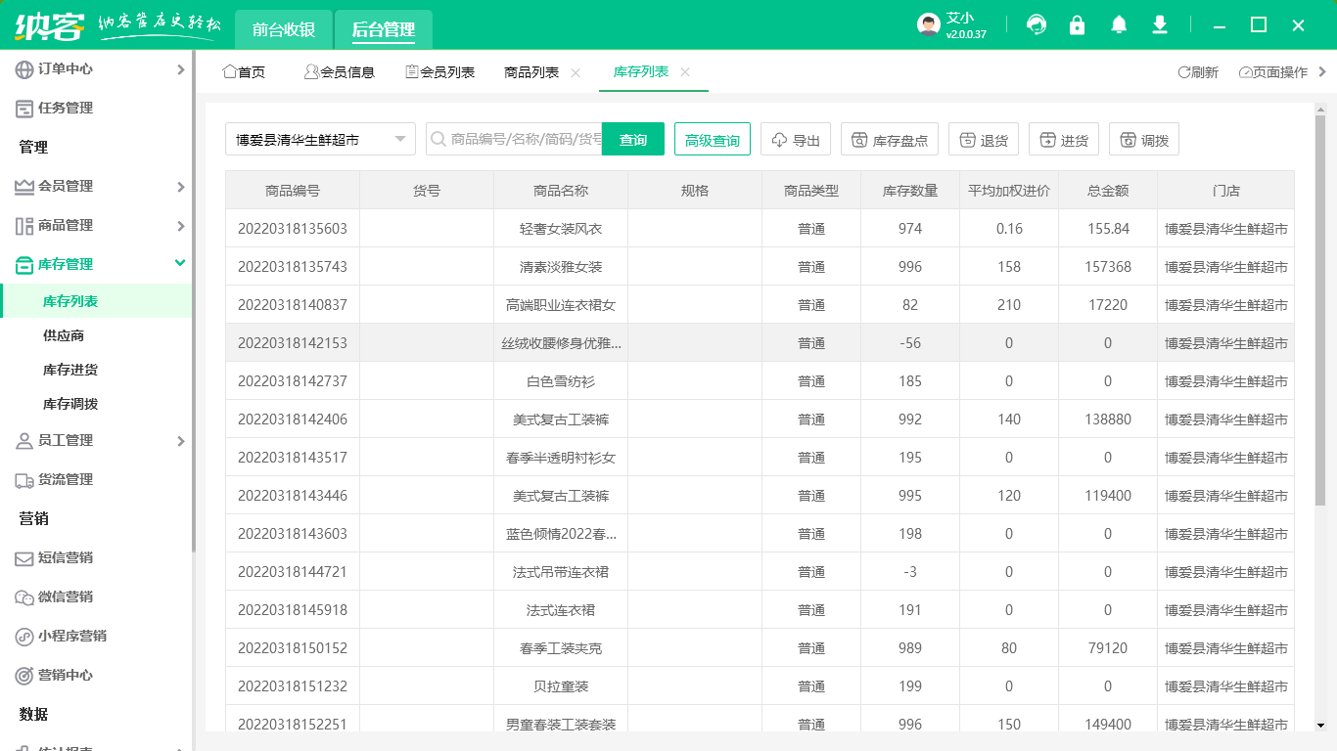
Task: Select row 法式吊带连衣裙
Action: (x=760, y=572)
